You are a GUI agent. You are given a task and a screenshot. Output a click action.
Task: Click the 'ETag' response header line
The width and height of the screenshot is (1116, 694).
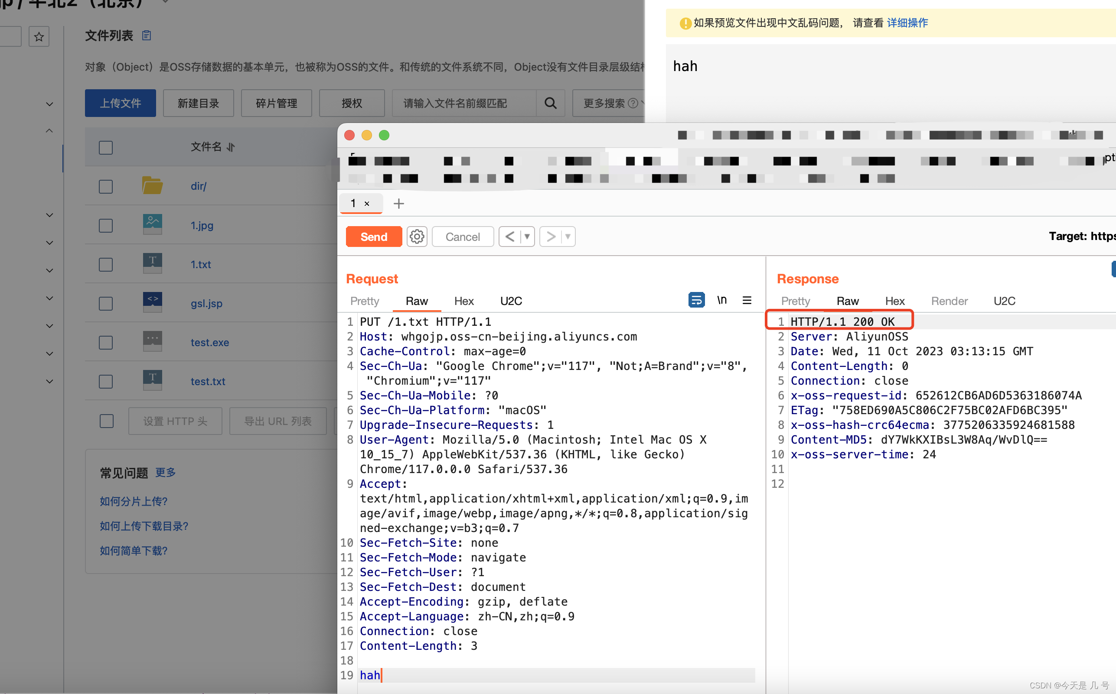point(929,410)
